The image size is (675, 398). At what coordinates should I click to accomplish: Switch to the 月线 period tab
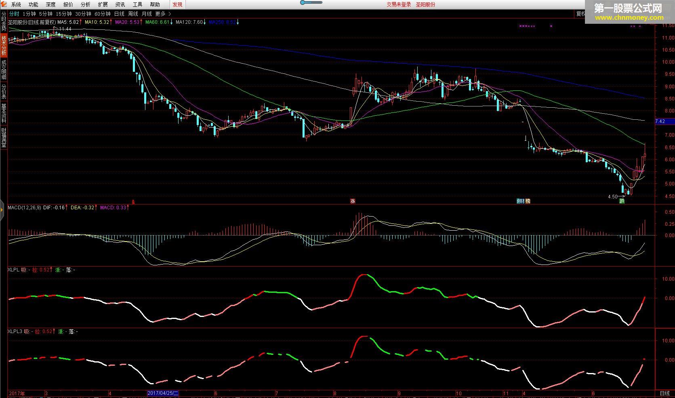[x=147, y=14]
